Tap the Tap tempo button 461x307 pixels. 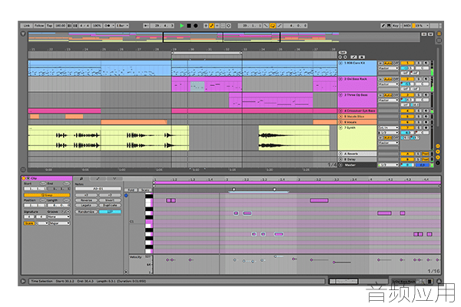click(x=49, y=26)
